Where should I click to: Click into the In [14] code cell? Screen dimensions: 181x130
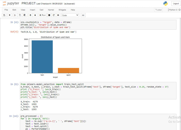[98, 122]
